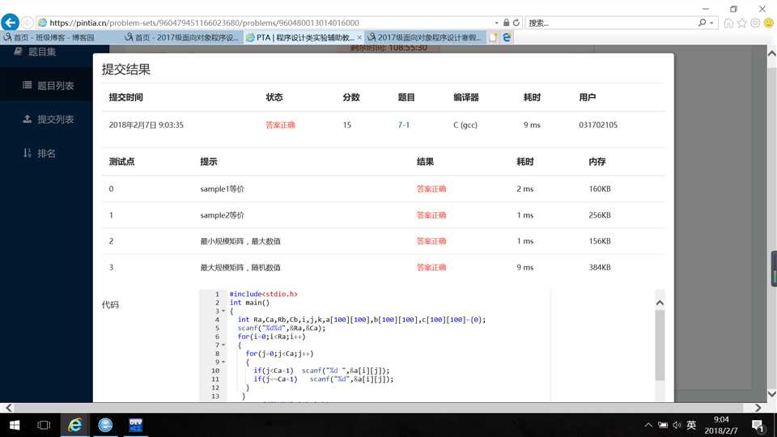Open favorites star icon
The image size is (777, 437).
pos(742,23)
